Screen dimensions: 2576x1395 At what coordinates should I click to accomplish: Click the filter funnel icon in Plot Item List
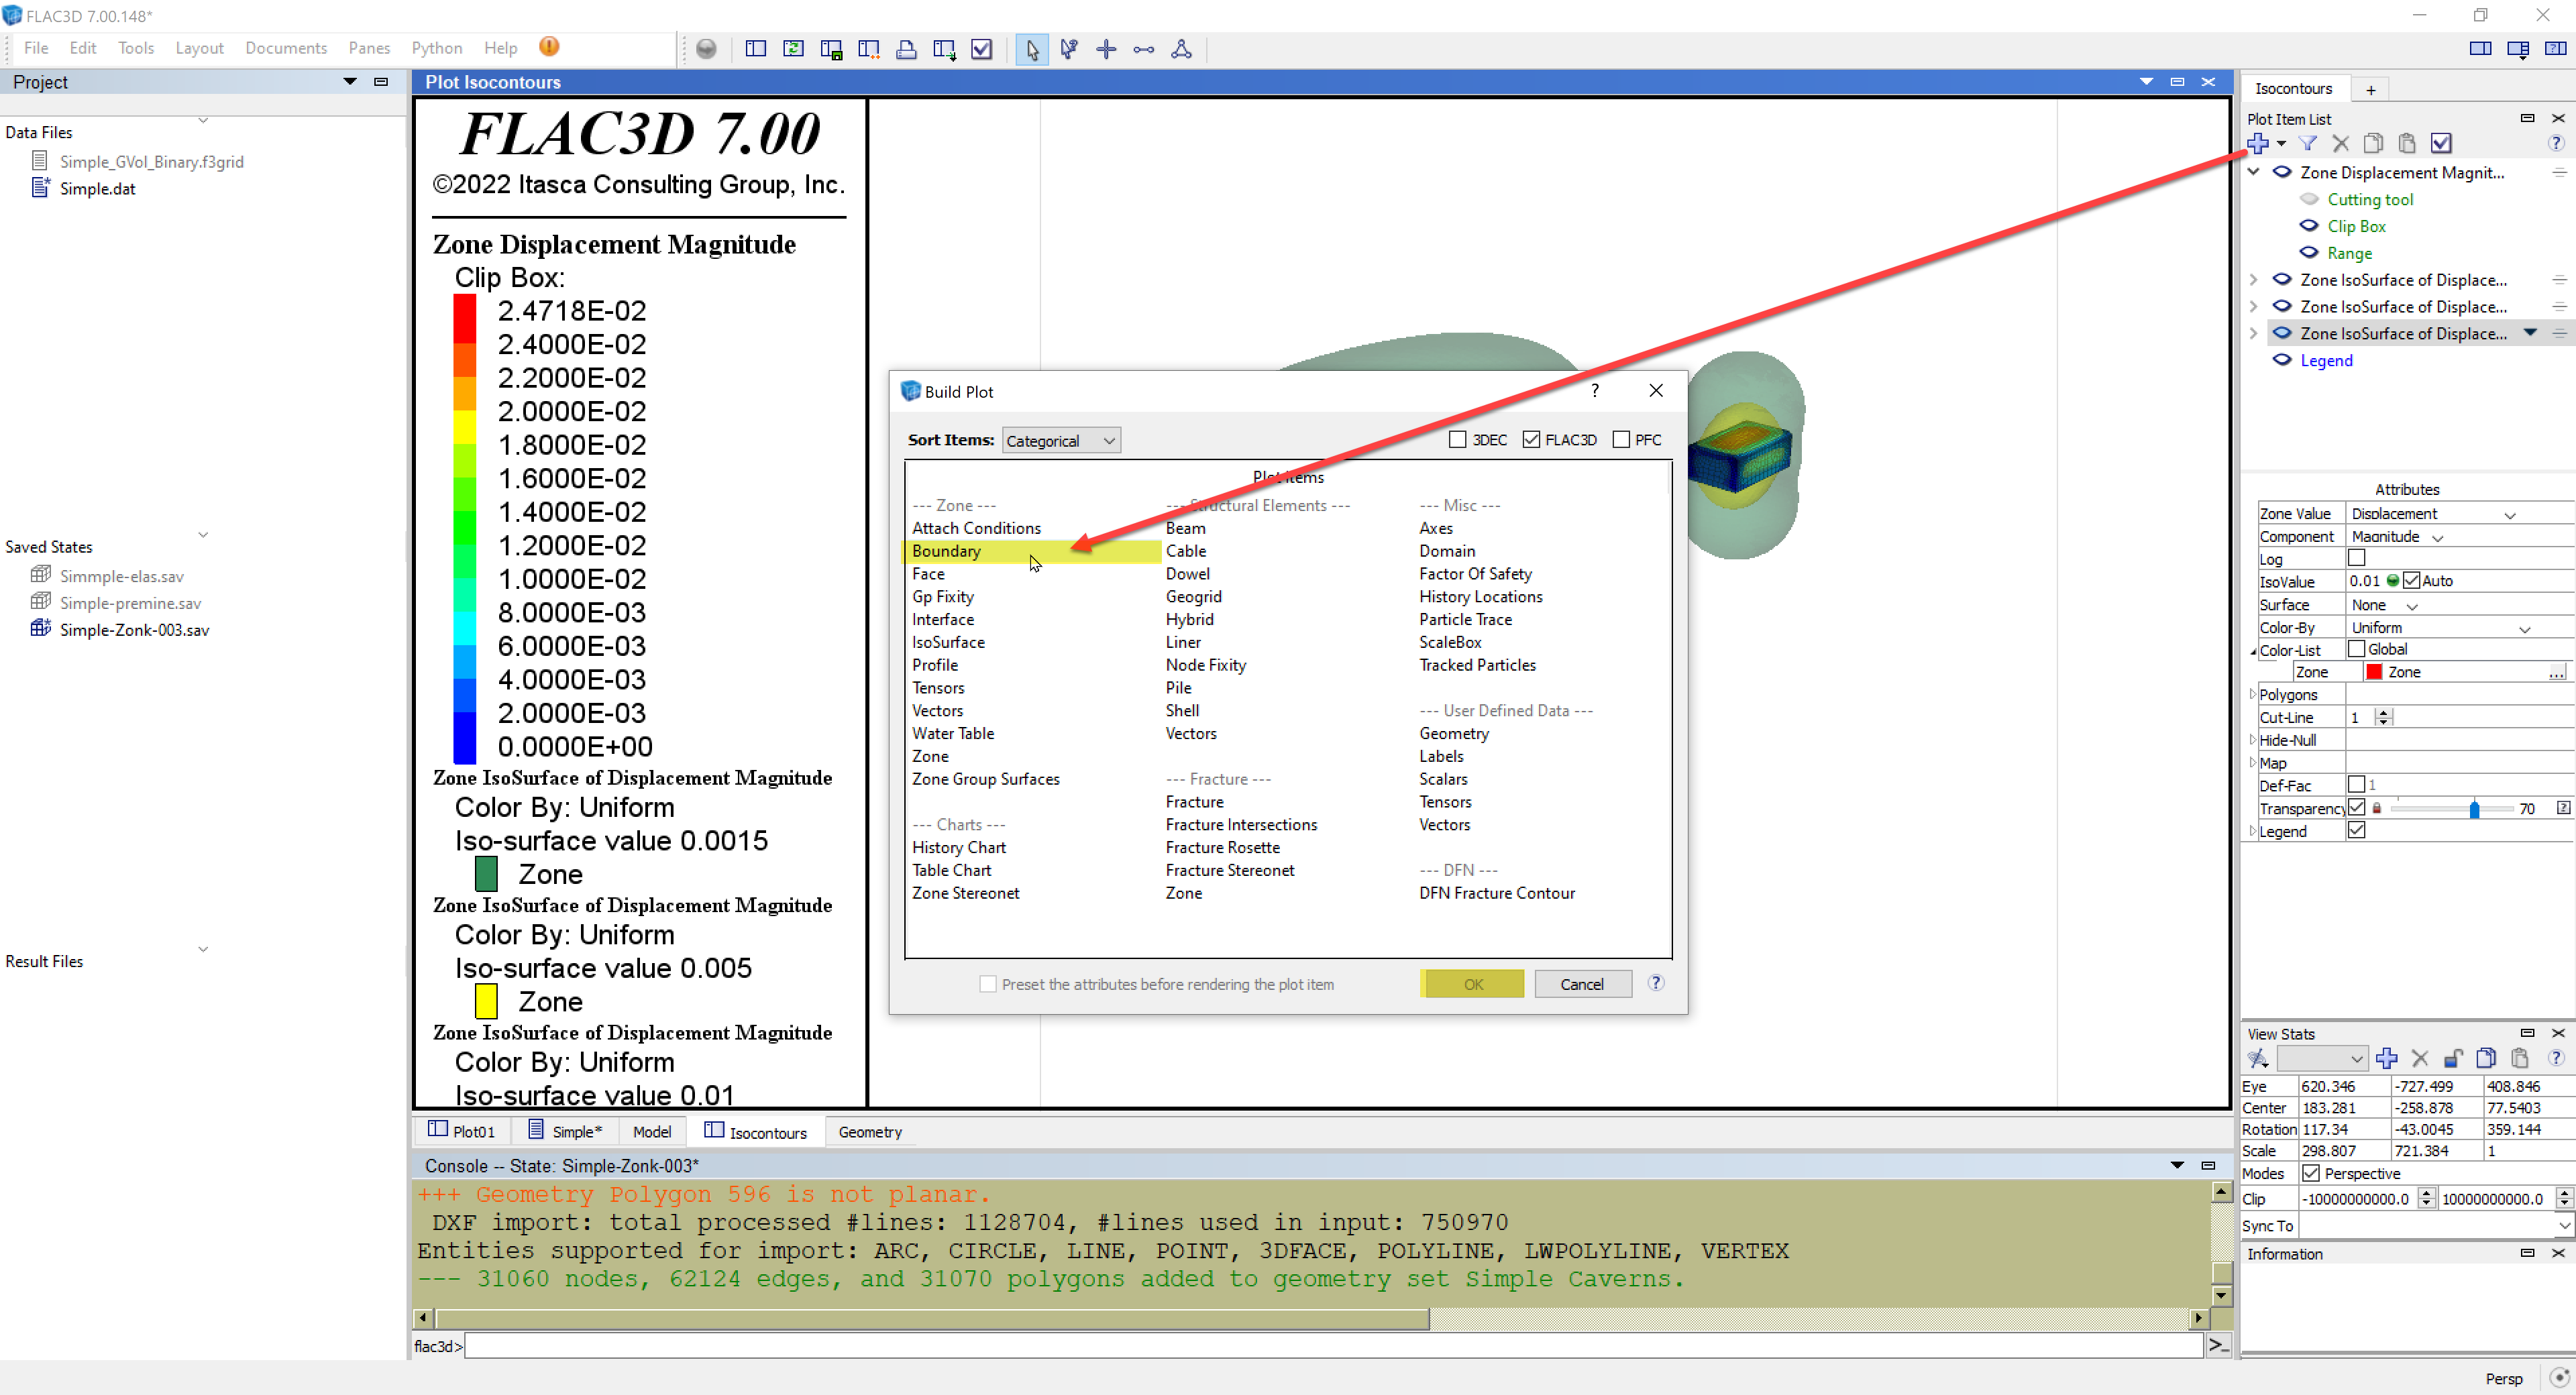[x=2308, y=144]
